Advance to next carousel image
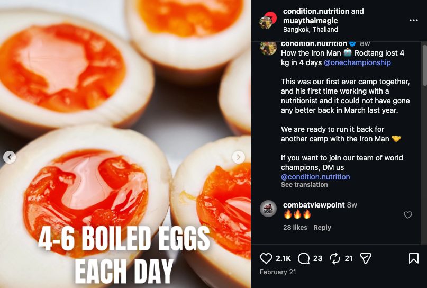Viewport: 427px width, 288px height. coord(239,157)
